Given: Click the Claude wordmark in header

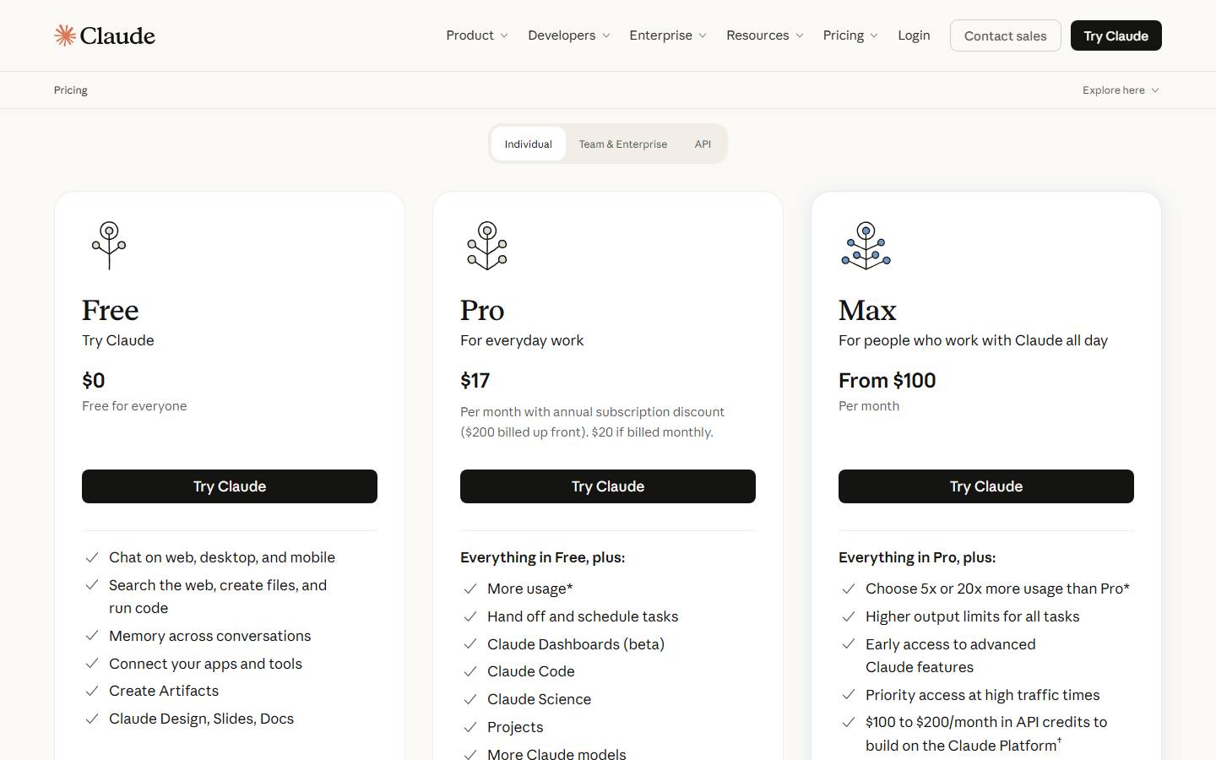Looking at the screenshot, I should pyautogui.click(x=117, y=35).
